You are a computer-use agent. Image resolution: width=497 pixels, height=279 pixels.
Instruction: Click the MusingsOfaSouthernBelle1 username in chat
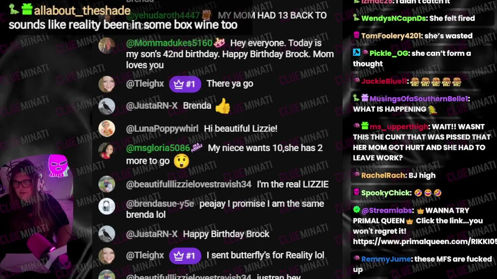(419, 99)
